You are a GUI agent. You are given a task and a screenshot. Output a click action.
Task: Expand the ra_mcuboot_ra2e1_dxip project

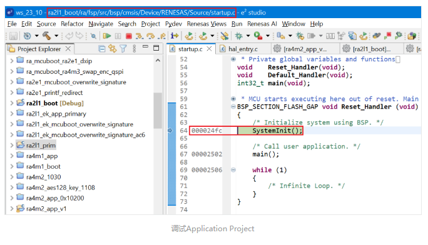(12, 61)
